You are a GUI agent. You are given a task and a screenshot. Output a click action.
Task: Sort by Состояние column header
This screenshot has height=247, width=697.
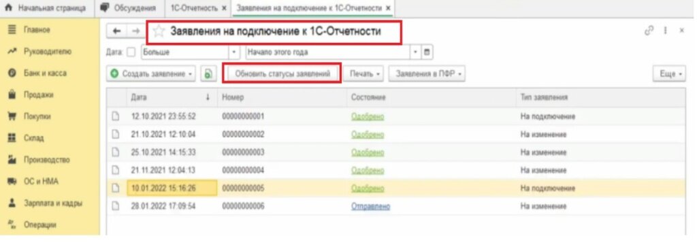click(x=431, y=97)
